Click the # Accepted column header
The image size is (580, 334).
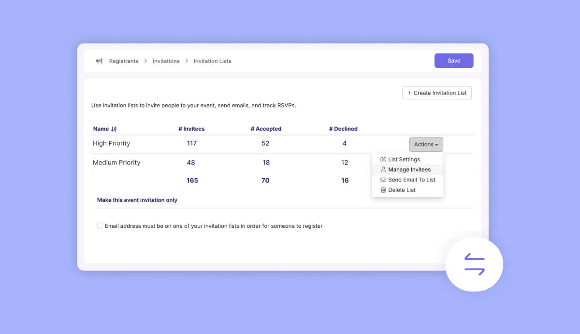click(x=266, y=129)
